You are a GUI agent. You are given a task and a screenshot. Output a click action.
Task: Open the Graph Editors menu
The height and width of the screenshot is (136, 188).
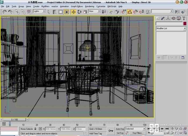click(77, 6)
